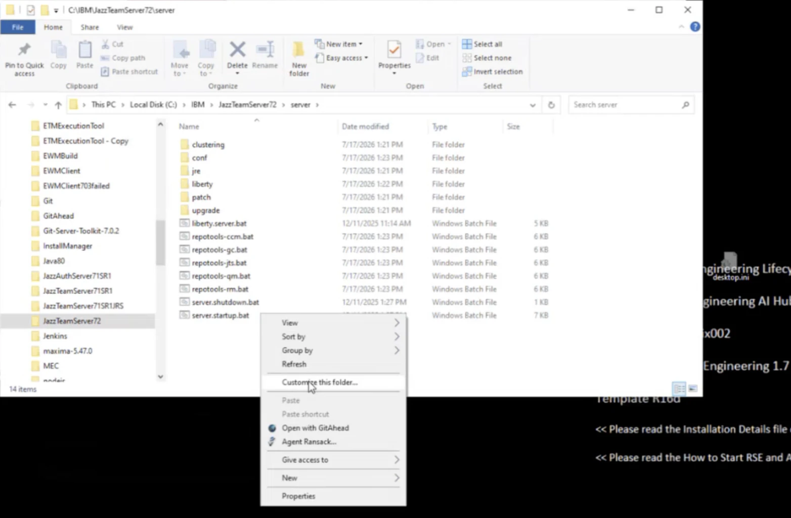Open New submenu in context menu
Viewport: 791px width, 518px height.
point(333,478)
